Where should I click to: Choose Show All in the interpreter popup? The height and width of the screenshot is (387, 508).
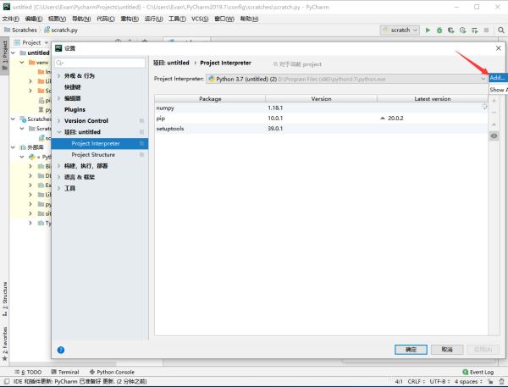[498, 90]
